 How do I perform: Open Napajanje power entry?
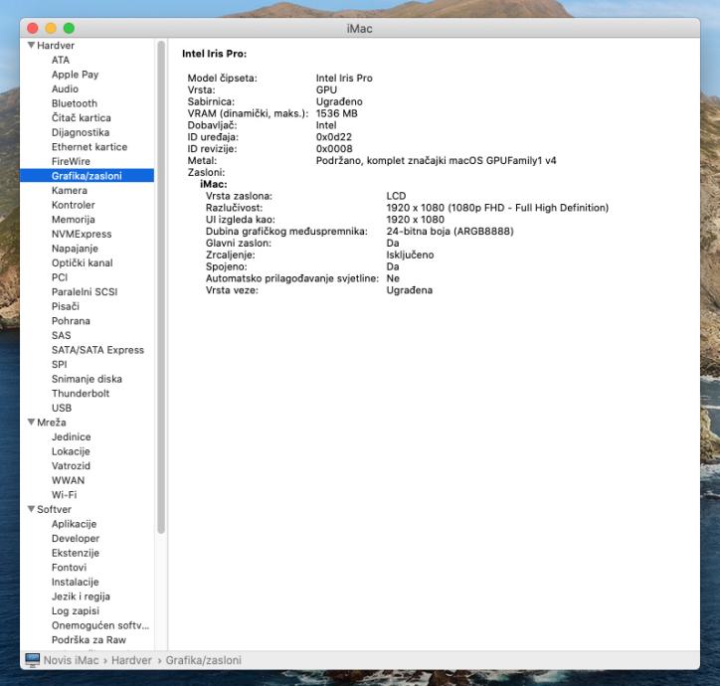(x=75, y=249)
